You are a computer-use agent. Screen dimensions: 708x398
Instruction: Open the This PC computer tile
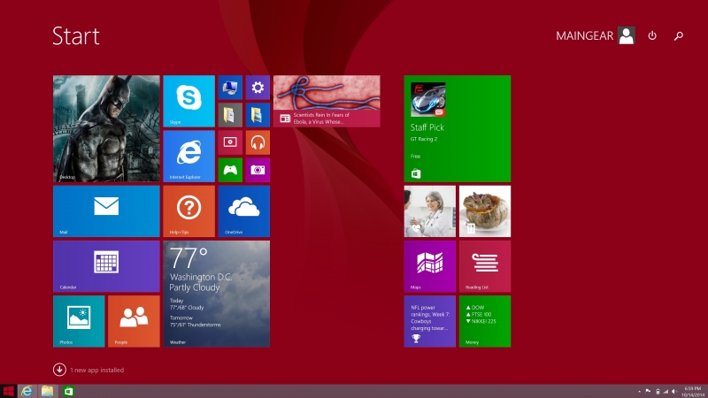(x=230, y=88)
